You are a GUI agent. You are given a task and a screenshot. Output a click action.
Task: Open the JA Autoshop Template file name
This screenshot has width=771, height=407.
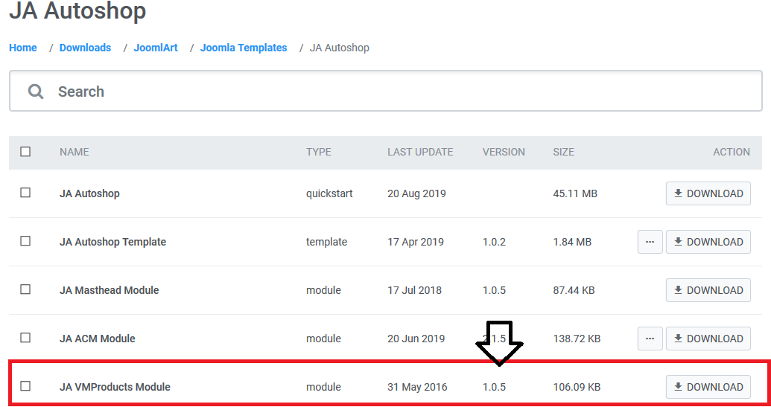click(112, 242)
